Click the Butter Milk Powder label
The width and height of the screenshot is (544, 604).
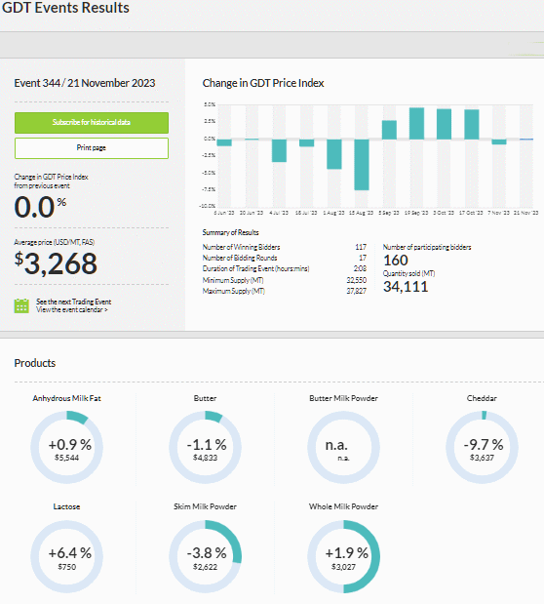point(343,398)
